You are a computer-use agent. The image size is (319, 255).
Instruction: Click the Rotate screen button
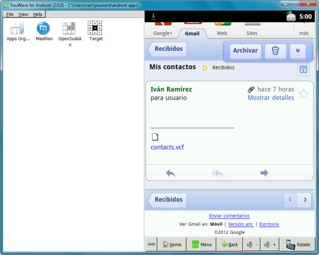(x=298, y=244)
